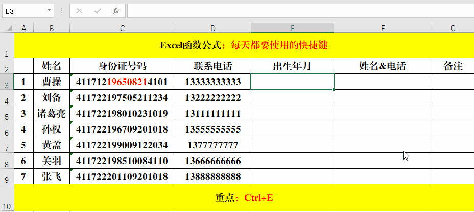Click ID number 411722201109201018

(122, 176)
